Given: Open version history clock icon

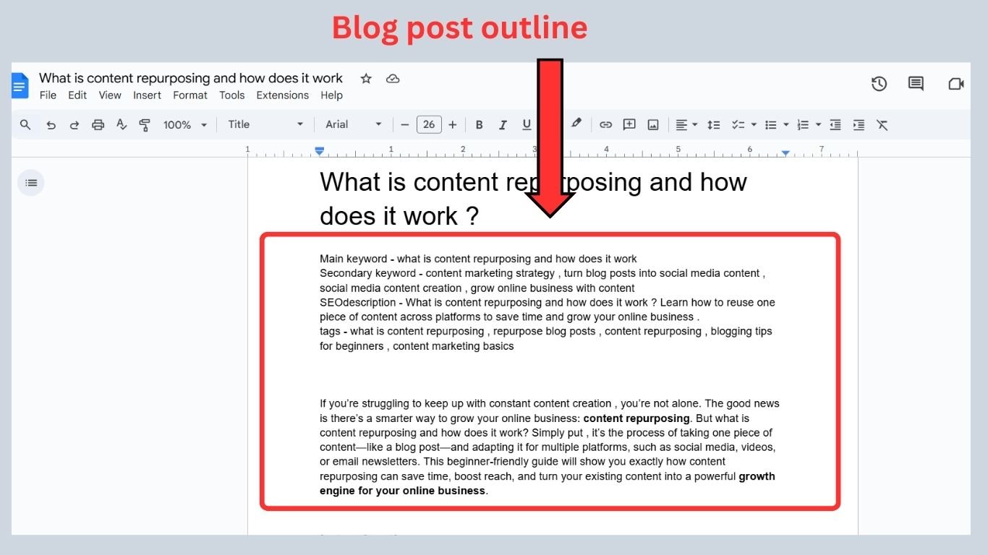Looking at the screenshot, I should point(879,84).
